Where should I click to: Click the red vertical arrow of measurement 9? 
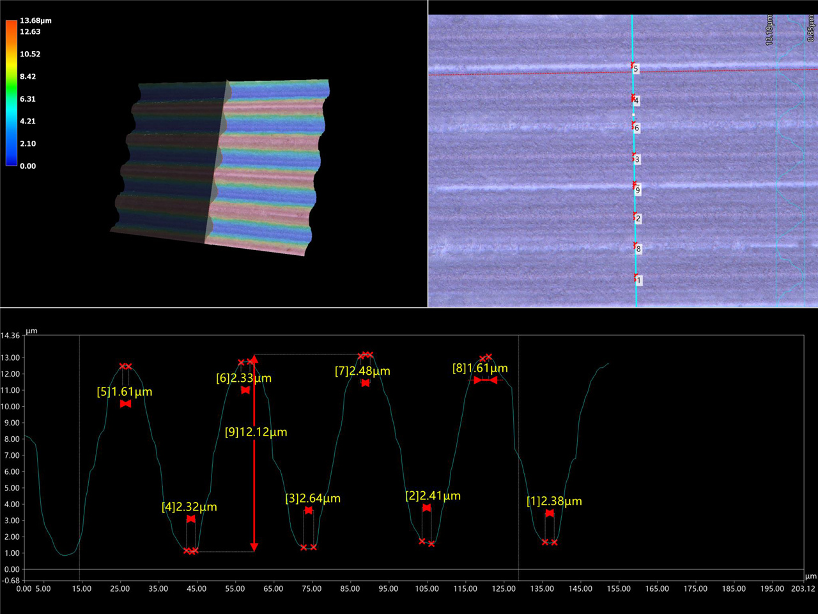(x=254, y=453)
